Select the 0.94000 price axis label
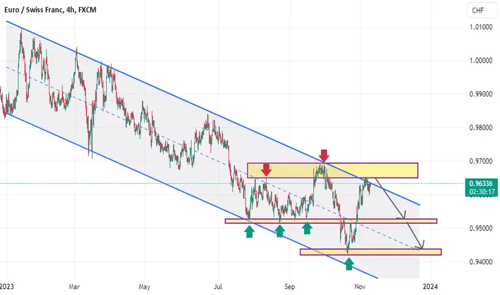Screen dimensions: 500x295 [x=481, y=262]
